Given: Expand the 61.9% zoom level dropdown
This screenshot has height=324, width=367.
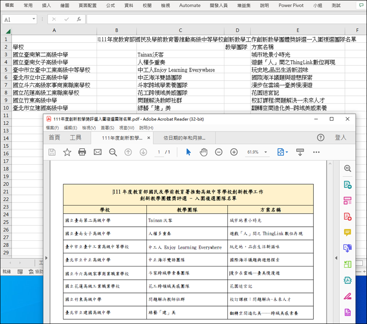Looking at the screenshot, I should click(x=266, y=152).
